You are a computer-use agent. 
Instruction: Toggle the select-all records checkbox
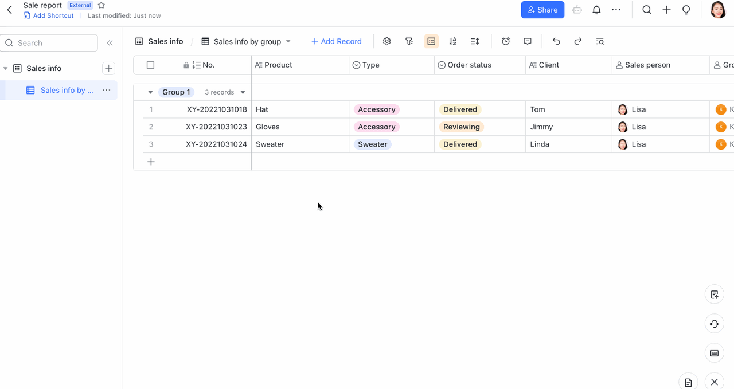pos(150,65)
